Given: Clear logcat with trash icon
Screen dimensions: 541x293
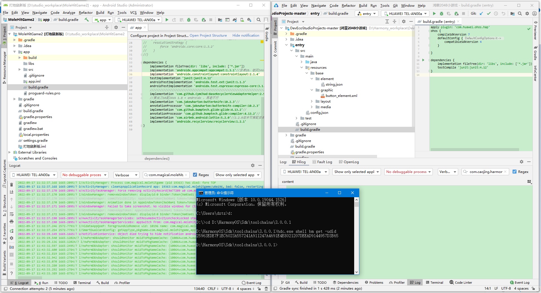Looking at the screenshot, I should click(12, 185).
